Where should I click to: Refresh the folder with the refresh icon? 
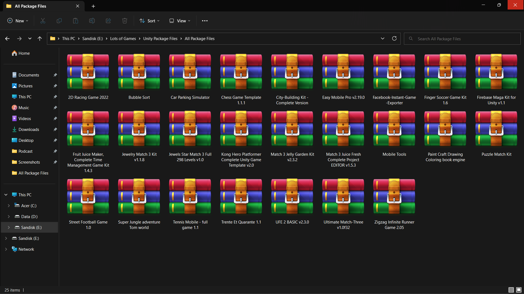[x=394, y=38]
